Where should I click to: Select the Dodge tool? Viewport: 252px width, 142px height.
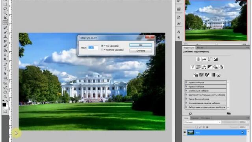[5, 59]
